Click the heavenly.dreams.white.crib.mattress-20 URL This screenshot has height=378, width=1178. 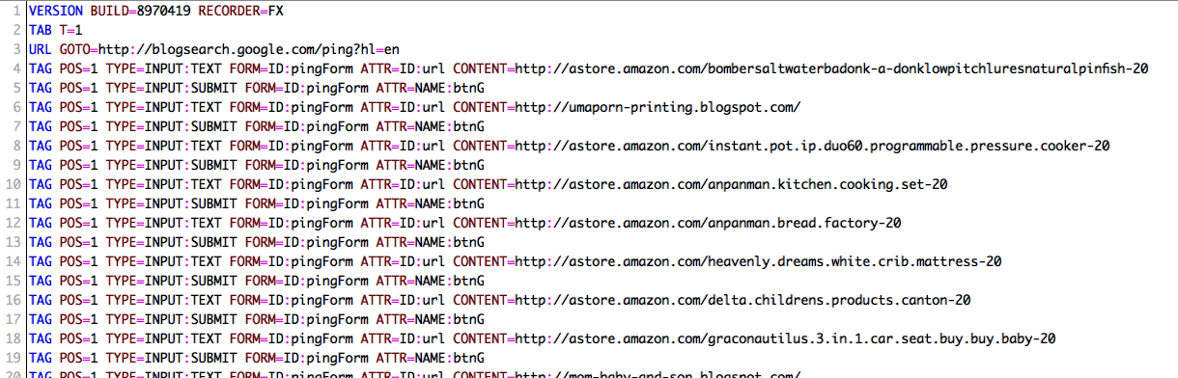(x=758, y=260)
